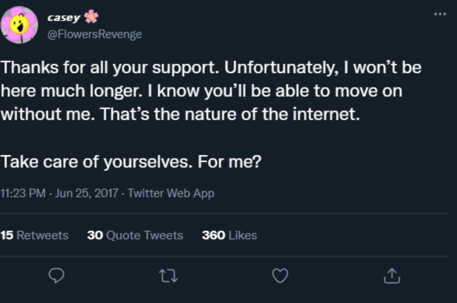Click the Jun 25, 2017 date
This screenshot has width=457, height=303.
86,193
